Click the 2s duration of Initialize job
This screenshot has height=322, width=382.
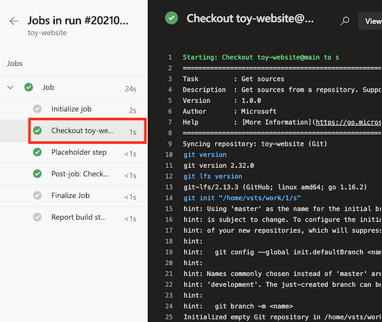[x=132, y=111]
